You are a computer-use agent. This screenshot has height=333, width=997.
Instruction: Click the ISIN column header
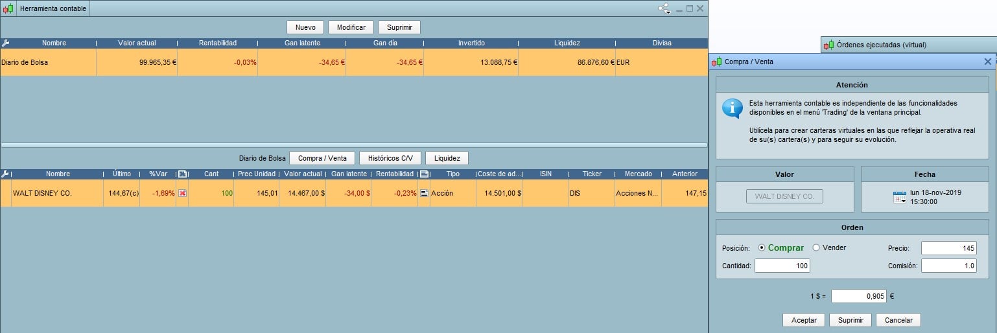(546, 174)
